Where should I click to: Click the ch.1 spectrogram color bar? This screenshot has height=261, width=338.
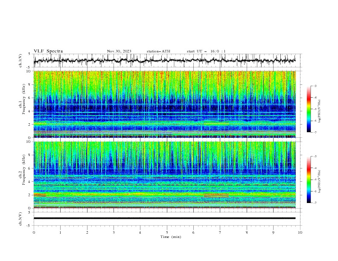309,109
